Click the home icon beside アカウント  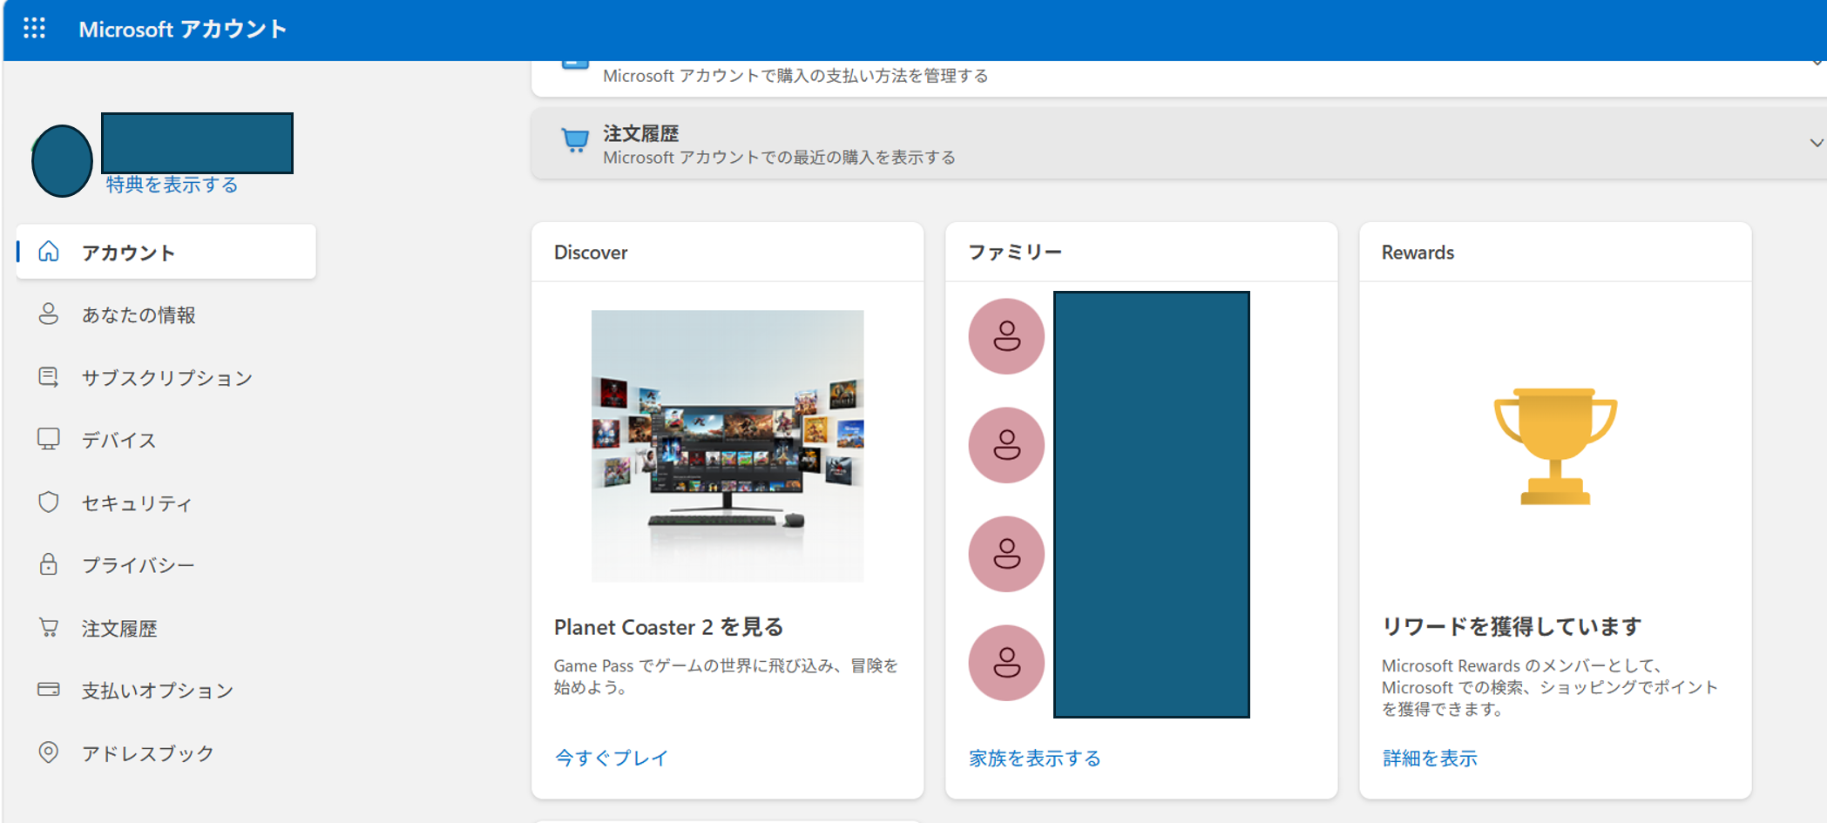point(49,252)
